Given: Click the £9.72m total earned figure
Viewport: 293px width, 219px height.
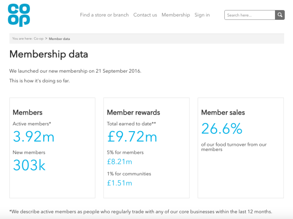Looking at the screenshot, I should tap(132, 137).
